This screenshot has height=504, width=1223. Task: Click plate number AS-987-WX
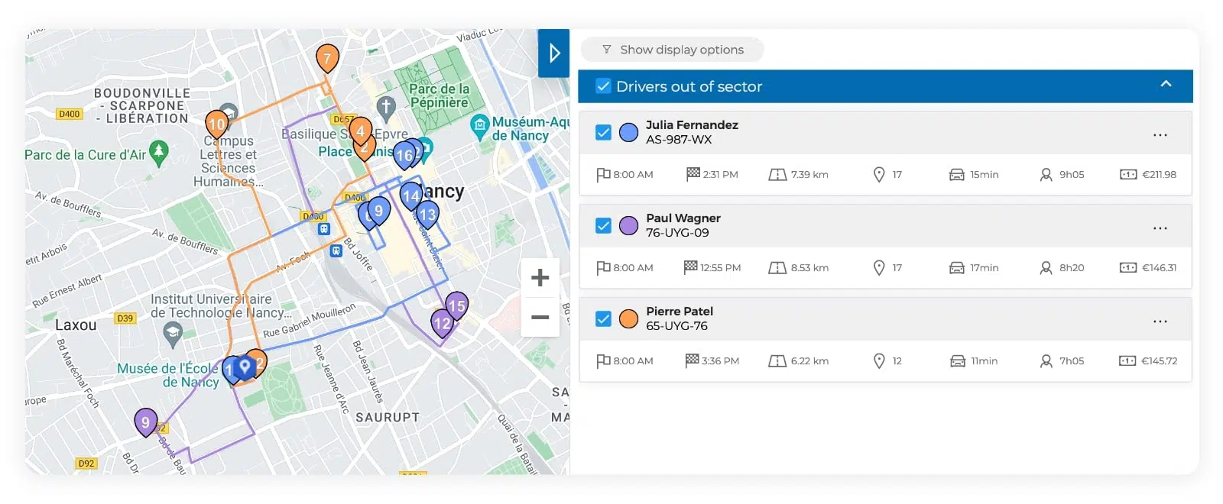point(679,139)
